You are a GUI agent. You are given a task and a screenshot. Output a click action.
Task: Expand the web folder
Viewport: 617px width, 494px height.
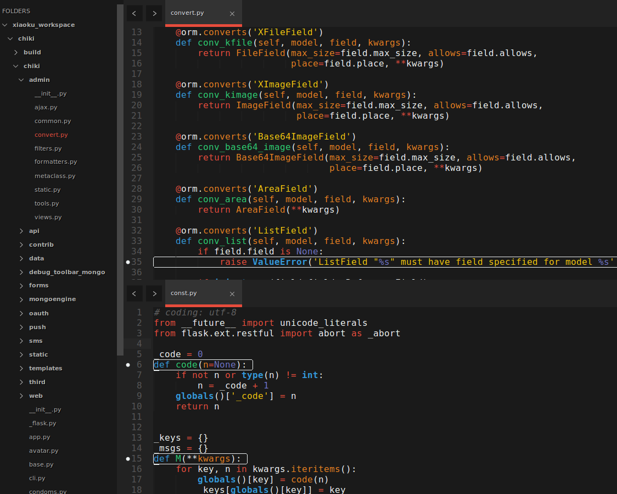[x=21, y=396]
